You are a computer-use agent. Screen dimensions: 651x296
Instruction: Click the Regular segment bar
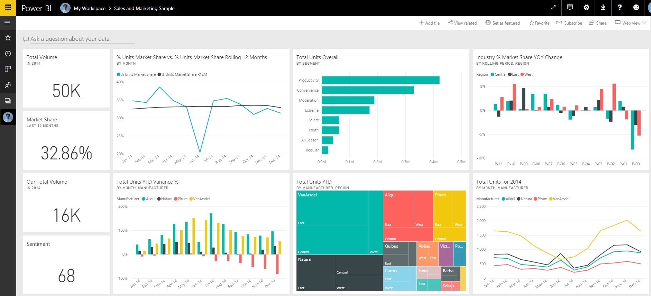click(325, 150)
